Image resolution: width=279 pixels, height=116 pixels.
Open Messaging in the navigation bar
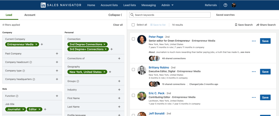pyautogui.click(x=148, y=5)
